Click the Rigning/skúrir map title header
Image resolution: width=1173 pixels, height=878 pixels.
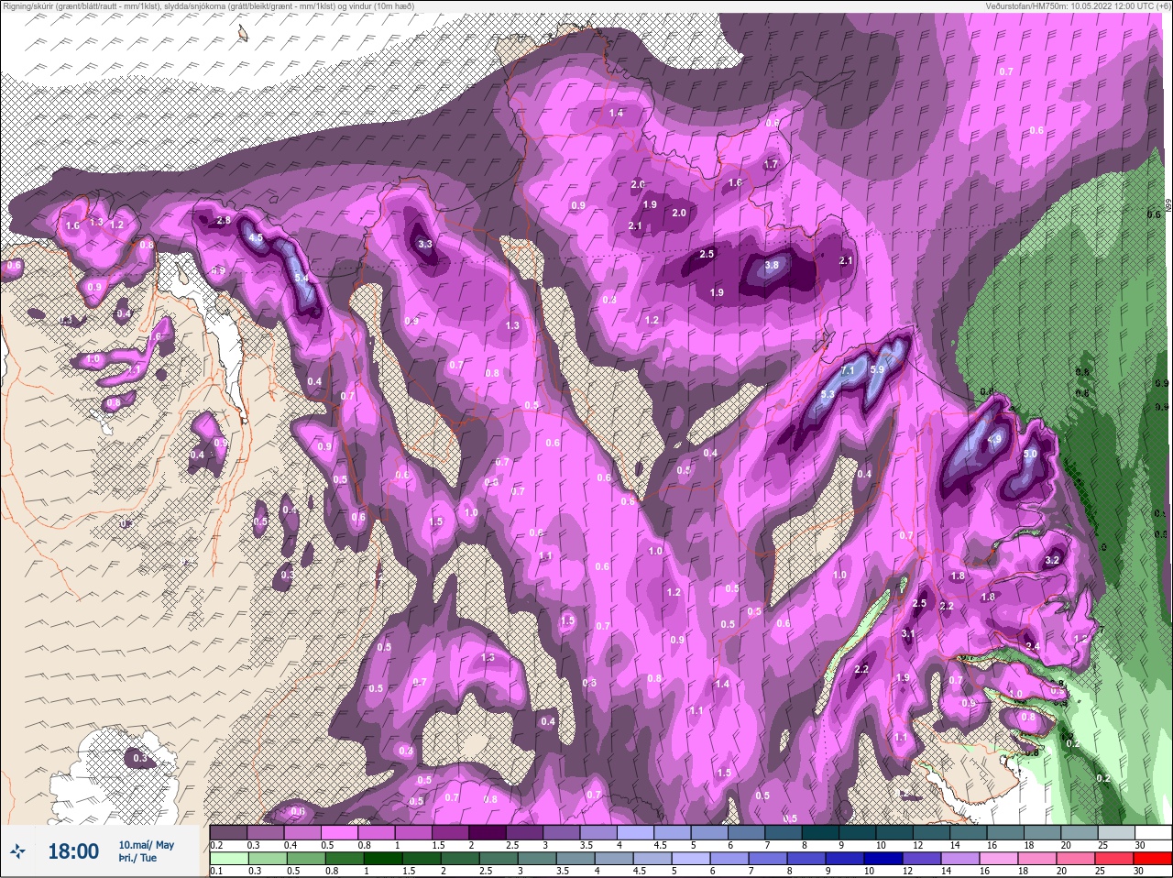[x=208, y=6]
